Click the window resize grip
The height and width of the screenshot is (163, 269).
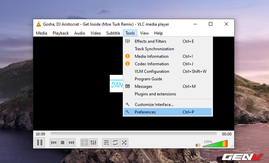click(232, 146)
